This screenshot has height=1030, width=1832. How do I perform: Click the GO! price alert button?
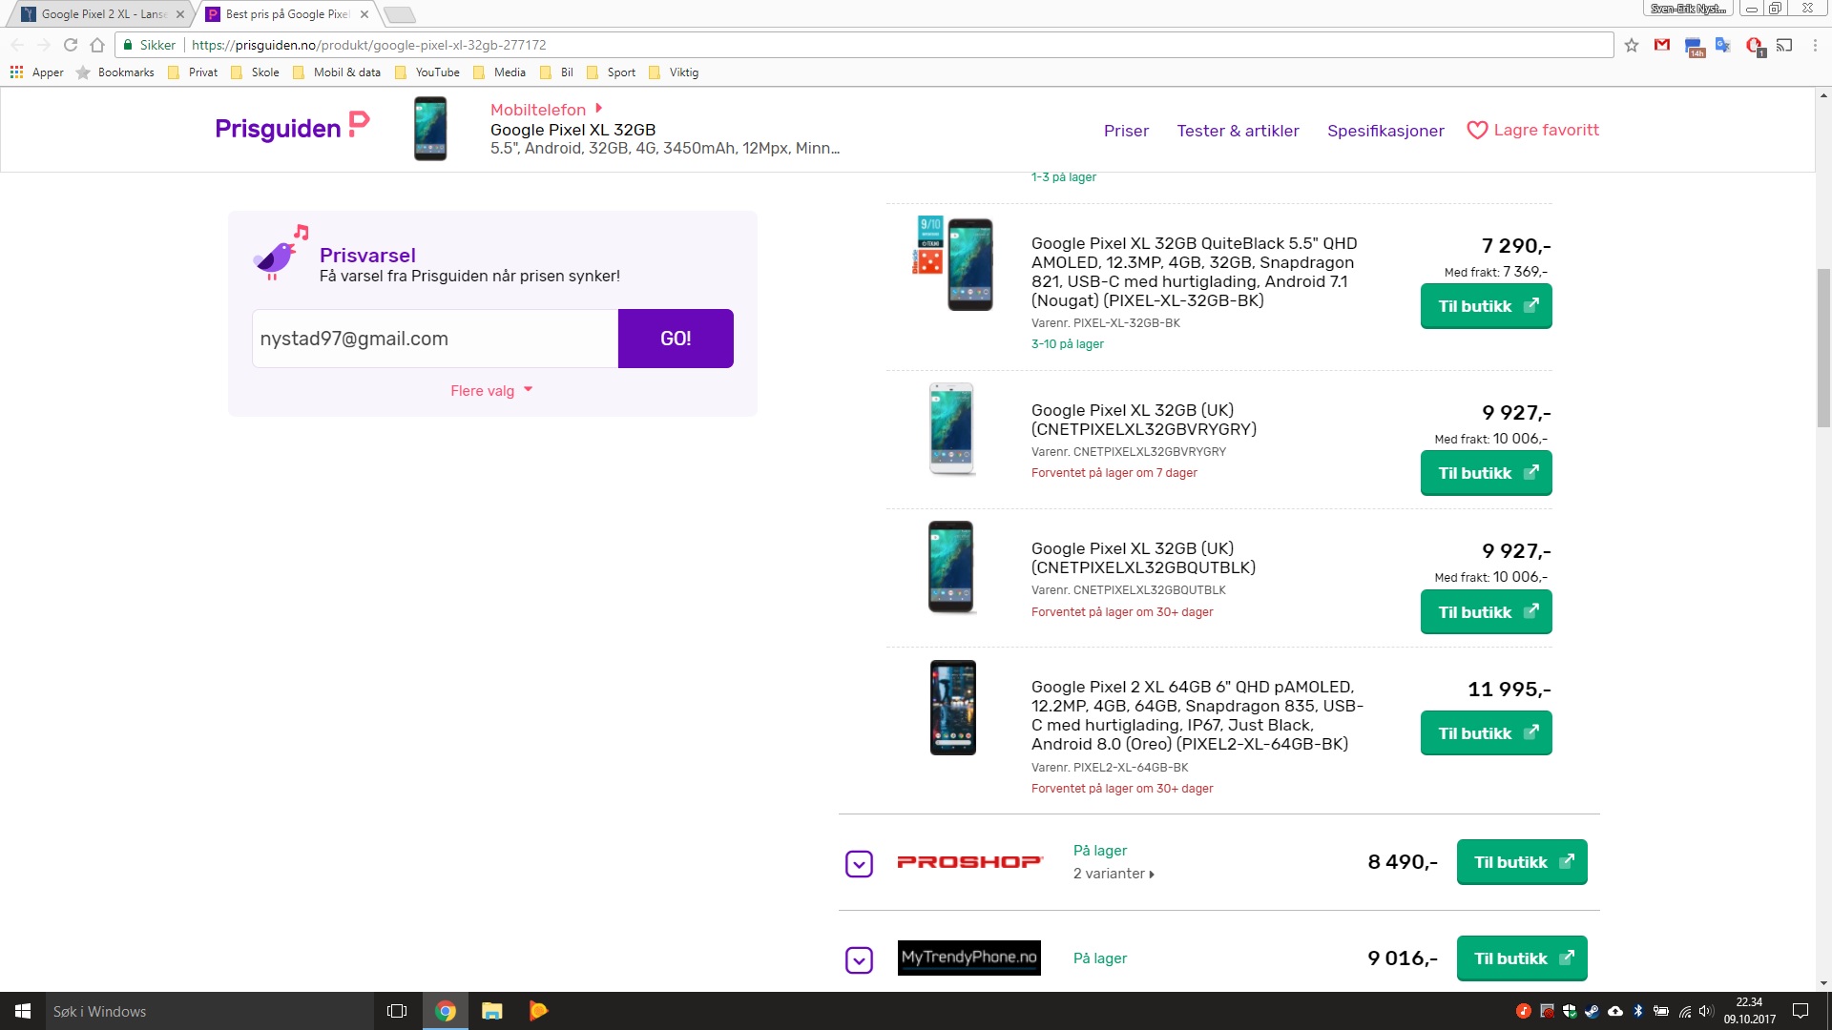(676, 339)
